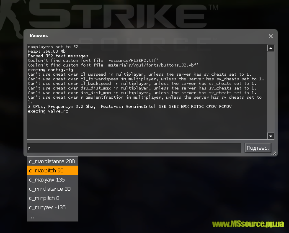Choose c_minpitch 0 suggestion
The image size is (289, 233).
point(52,198)
